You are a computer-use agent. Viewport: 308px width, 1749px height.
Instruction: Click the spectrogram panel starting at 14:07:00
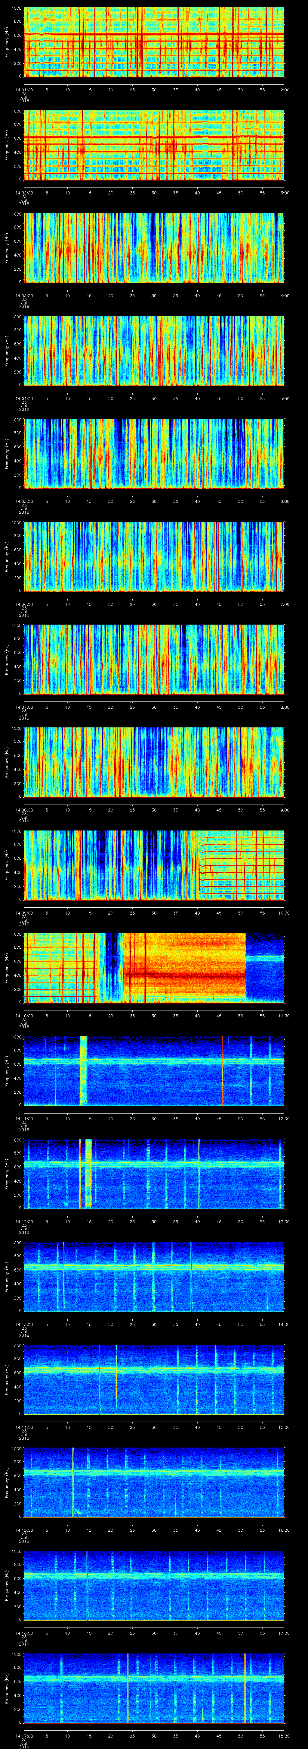pyautogui.click(x=154, y=660)
